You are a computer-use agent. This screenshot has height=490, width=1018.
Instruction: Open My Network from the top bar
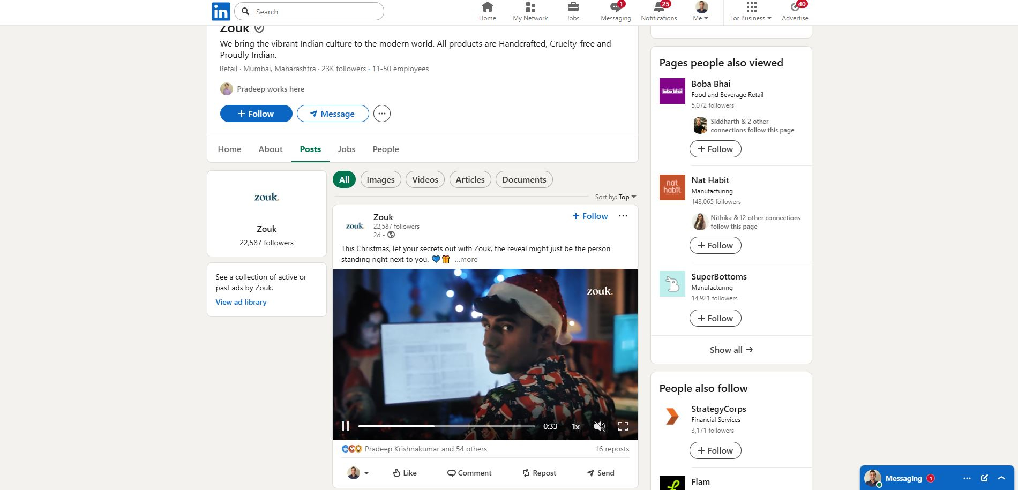530,11
